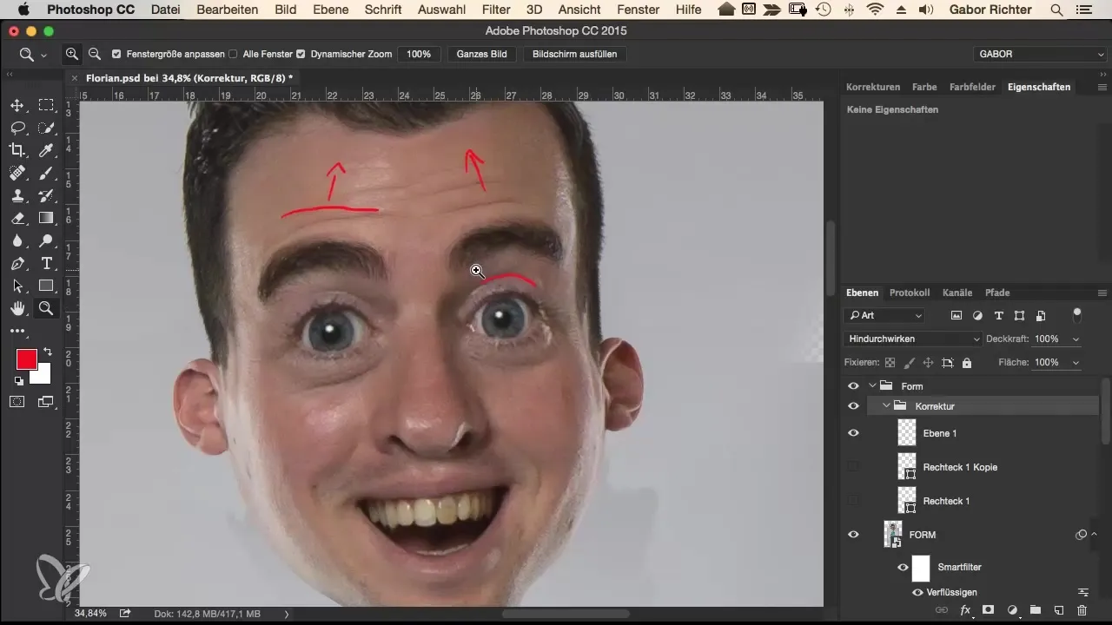Enable Alle Fenster checkbox
This screenshot has height=625, width=1112.
pos(233,54)
